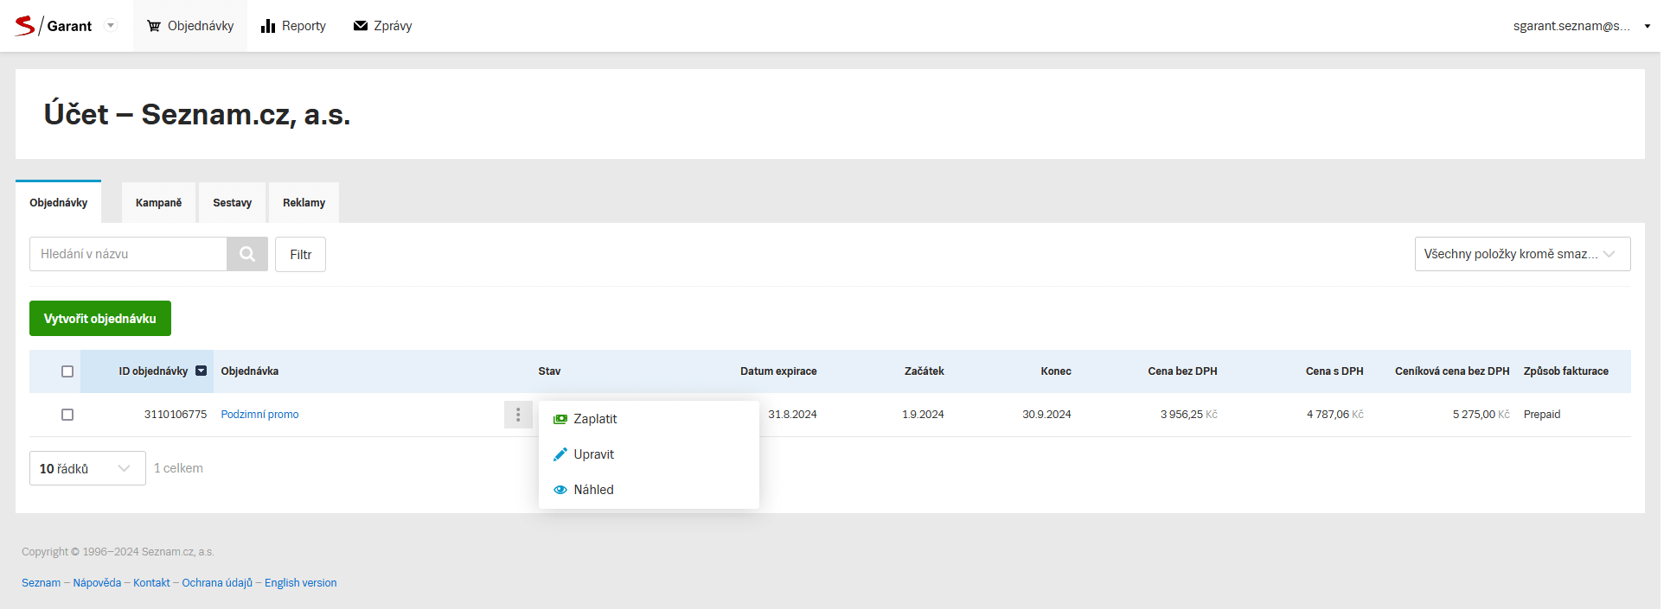The image size is (1670, 609).
Task: Open the 10 řádků rows dropdown
Action: (87, 468)
